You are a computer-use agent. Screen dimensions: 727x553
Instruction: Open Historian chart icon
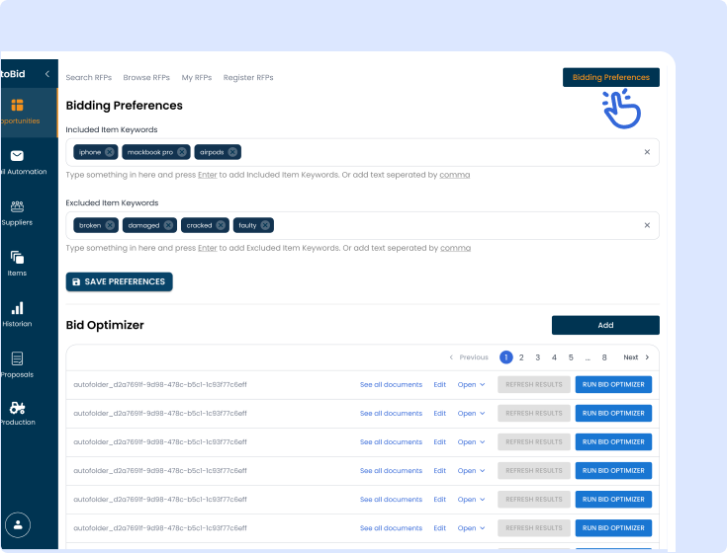click(x=18, y=308)
